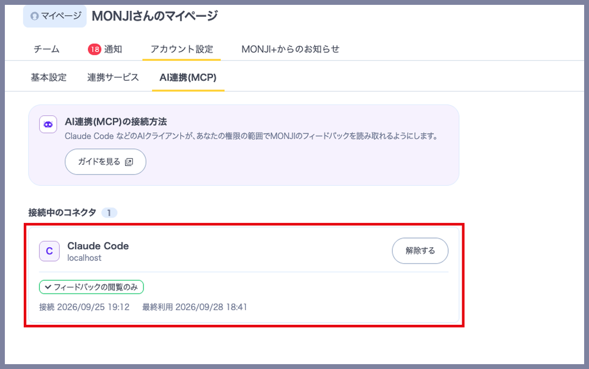Viewport: 589px width, 369px height.
Task: Click the ガイドを見る button
Action: pyautogui.click(x=106, y=162)
